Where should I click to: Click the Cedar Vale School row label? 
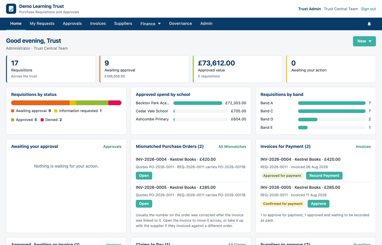click(x=152, y=111)
